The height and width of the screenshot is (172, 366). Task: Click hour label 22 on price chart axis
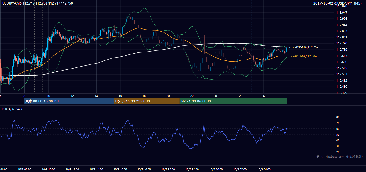pos(192,96)
